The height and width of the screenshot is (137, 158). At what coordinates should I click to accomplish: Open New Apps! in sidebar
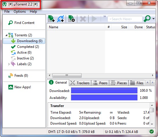[x=20, y=87]
